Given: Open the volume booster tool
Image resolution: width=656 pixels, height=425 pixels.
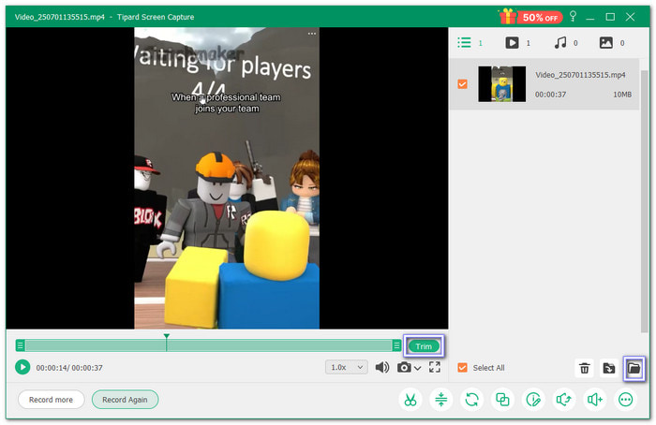Looking at the screenshot, I should 594,400.
